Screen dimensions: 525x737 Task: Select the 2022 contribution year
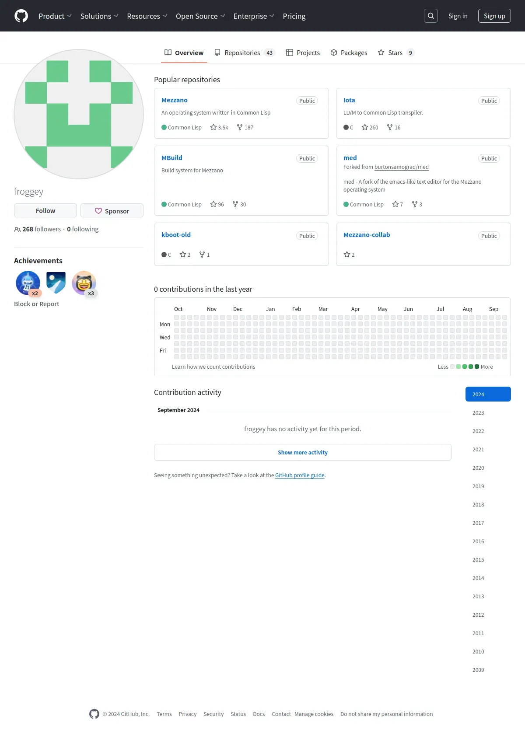[x=488, y=431]
